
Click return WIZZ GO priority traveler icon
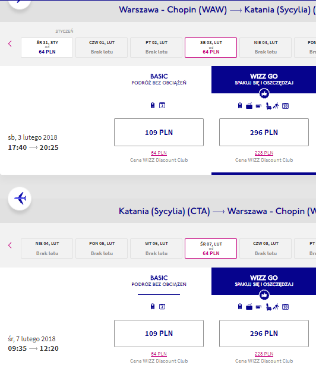276,307
